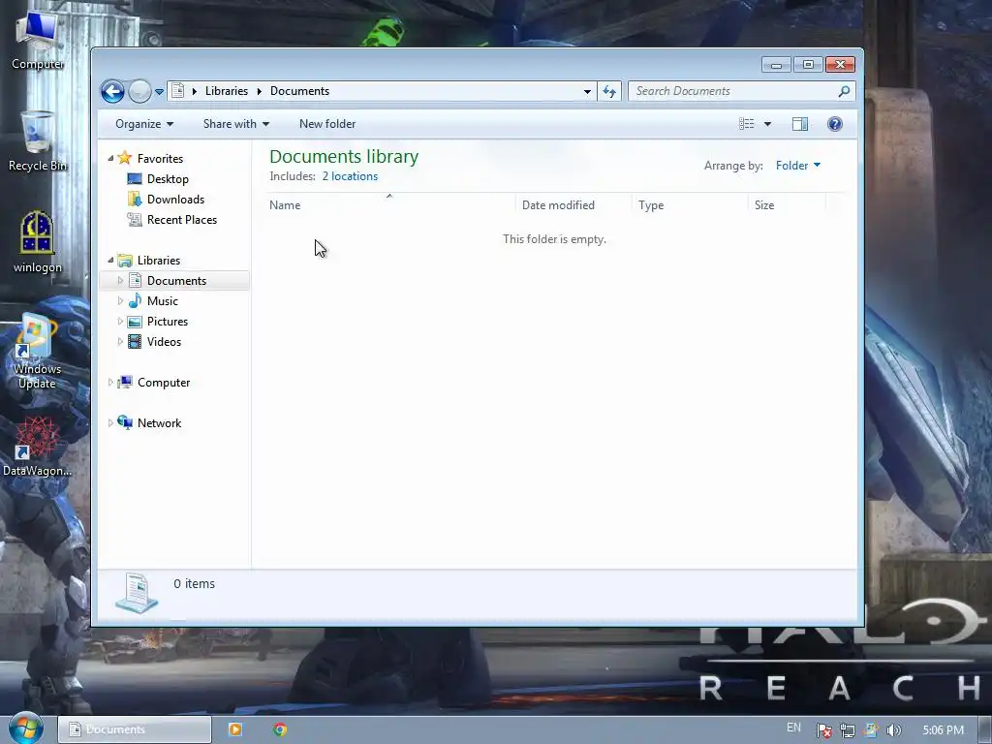Click the document icon in the address bar

[x=178, y=91]
